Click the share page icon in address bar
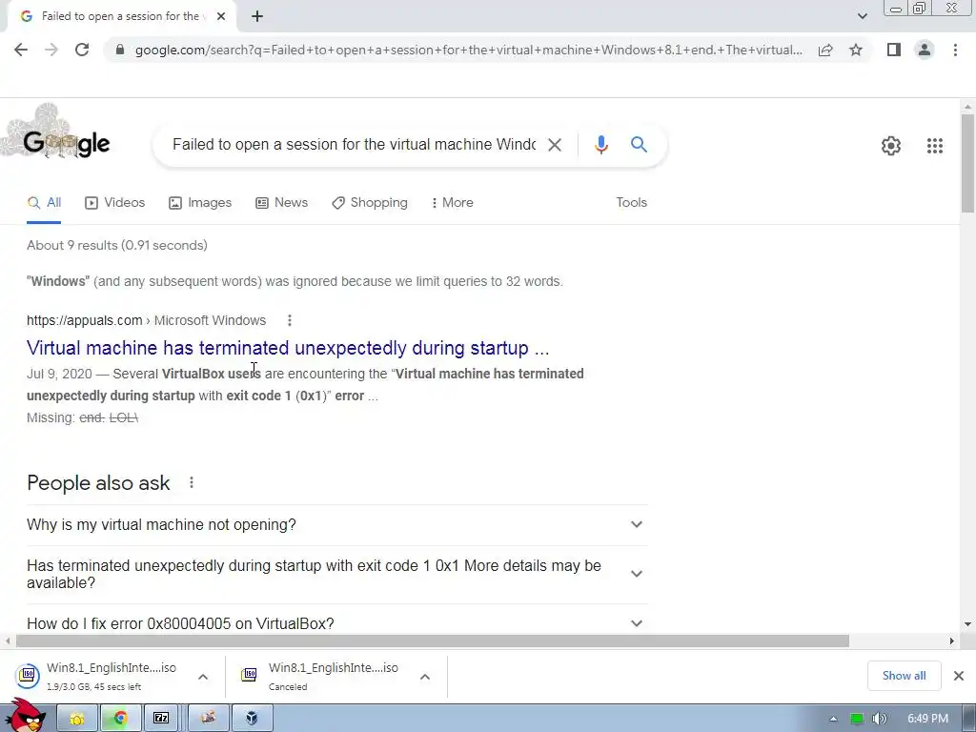 [825, 50]
